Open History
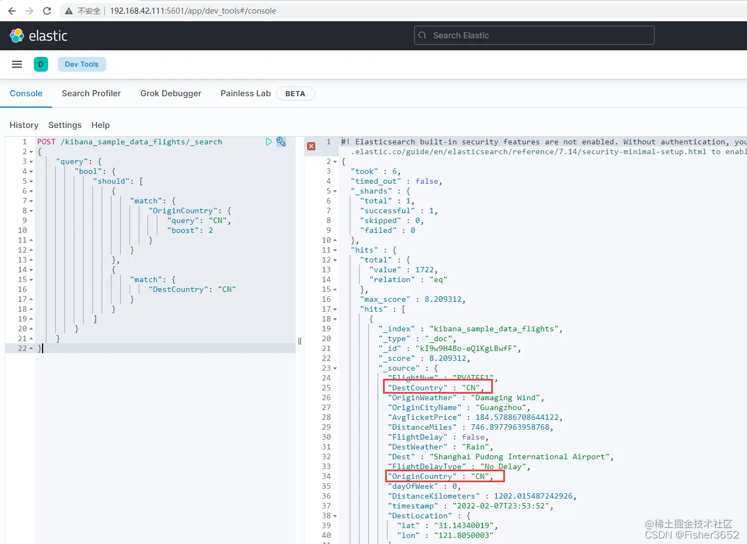Image resolution: width=747 pixels, height=544 pixels. click(x=24, y=125)
